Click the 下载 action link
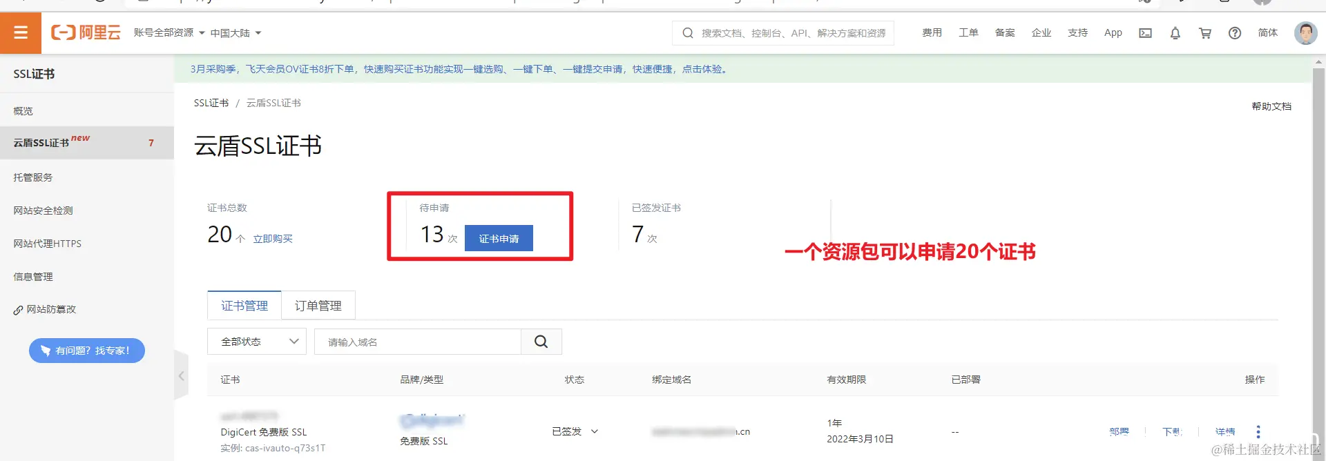 click(1172, 431)
